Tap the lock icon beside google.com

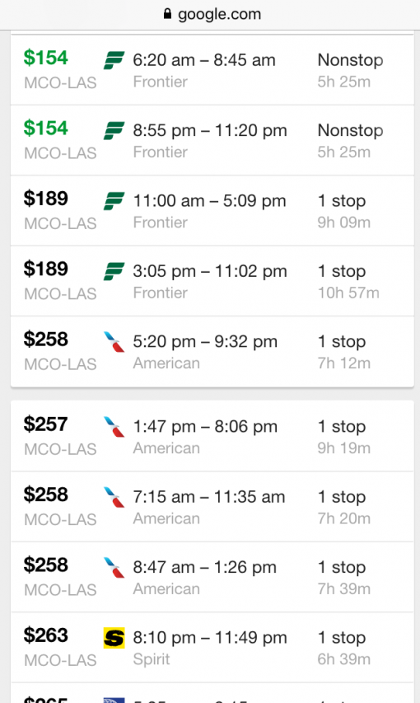167,14
